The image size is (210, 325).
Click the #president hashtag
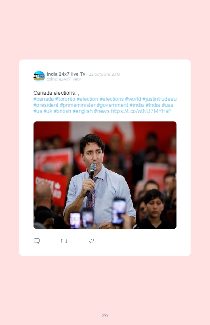[x=46, y=105]
